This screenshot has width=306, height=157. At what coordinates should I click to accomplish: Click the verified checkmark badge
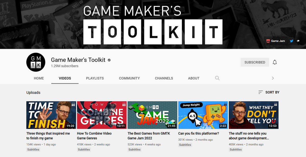(x=109, y=60)
